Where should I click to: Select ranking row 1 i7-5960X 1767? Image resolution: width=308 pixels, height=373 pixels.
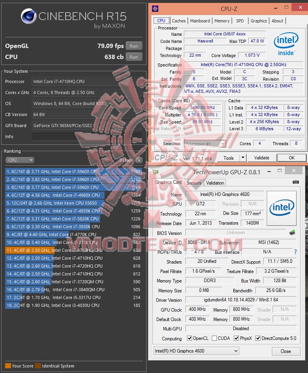(x=73, y=172)
